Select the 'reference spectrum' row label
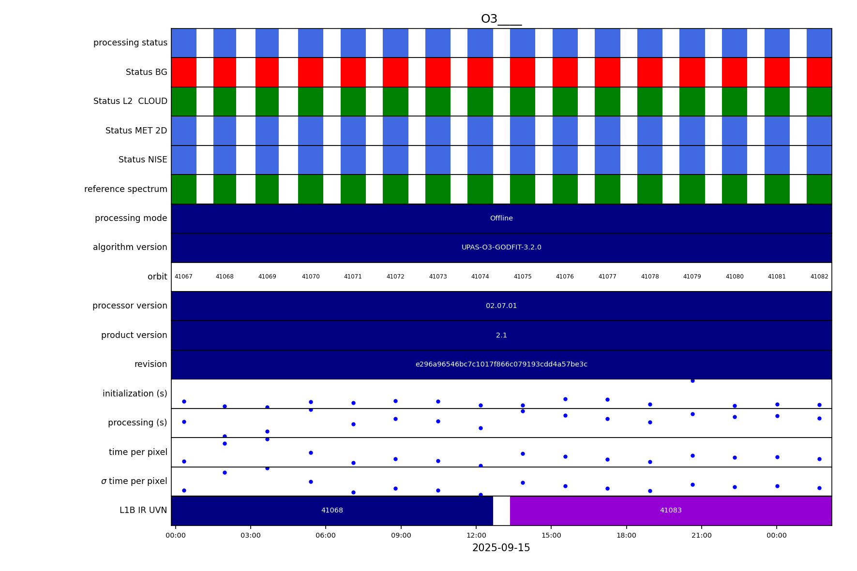This screenshot has height=571, width=857. pyautogui.click(x=125, y=189)
